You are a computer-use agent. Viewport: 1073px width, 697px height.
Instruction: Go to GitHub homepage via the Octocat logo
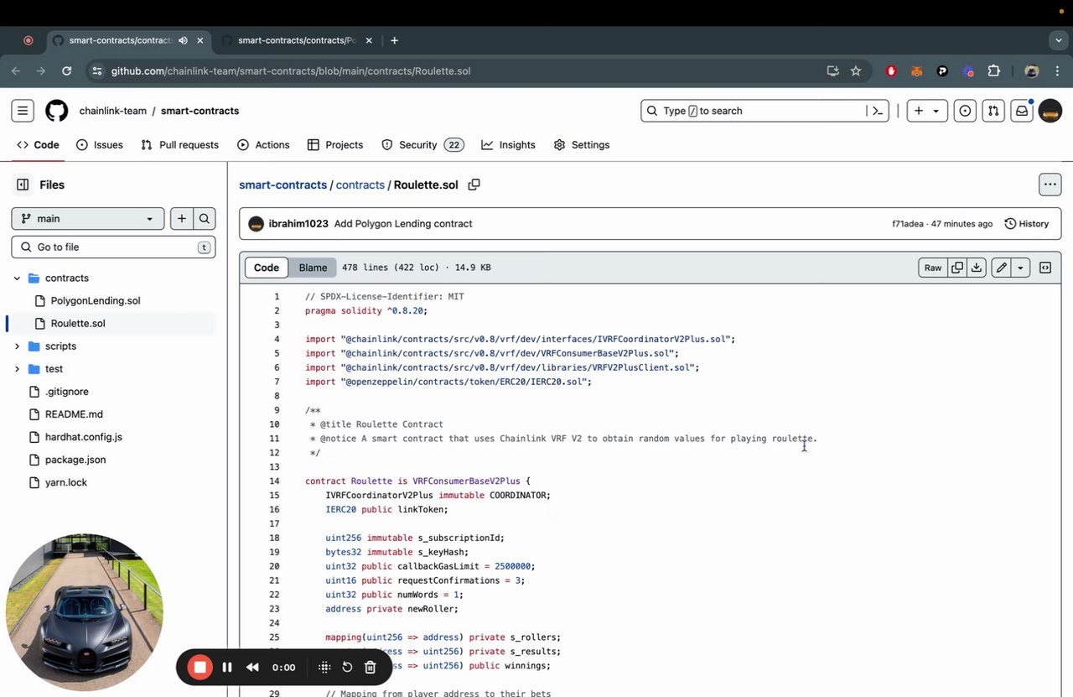pyautogui.click(x=56, y=111)
